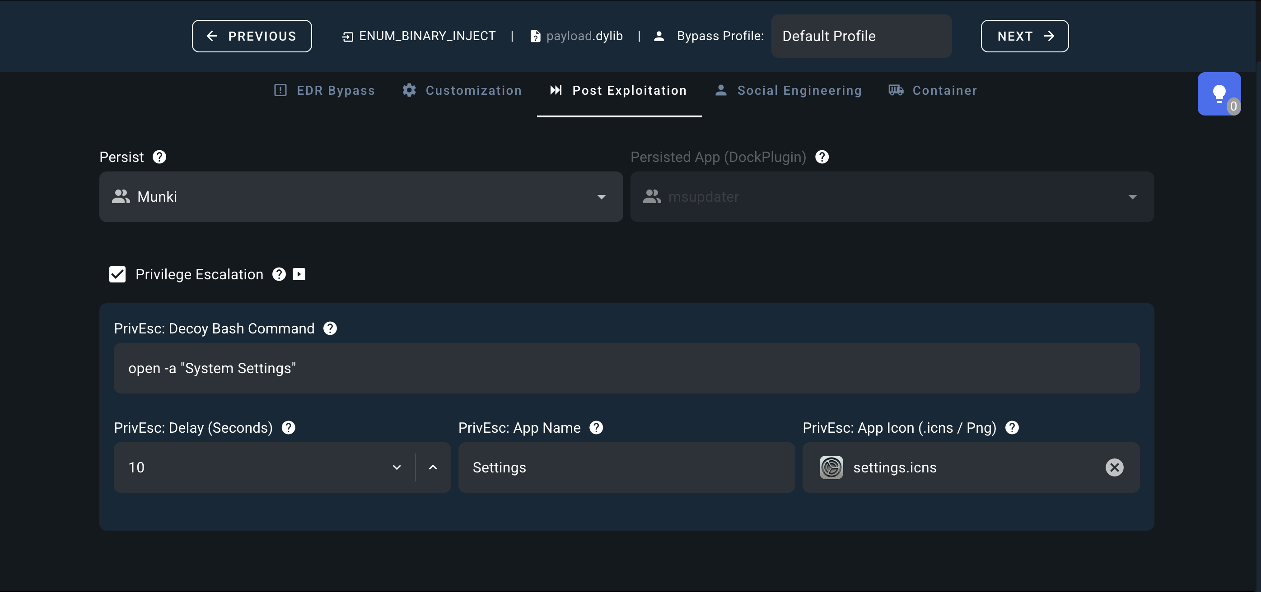
Task: Open help for PrivEsc App Icon
Action: click(x=1012, y=428)
